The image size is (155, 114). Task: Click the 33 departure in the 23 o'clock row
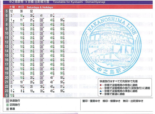point(41,91)
